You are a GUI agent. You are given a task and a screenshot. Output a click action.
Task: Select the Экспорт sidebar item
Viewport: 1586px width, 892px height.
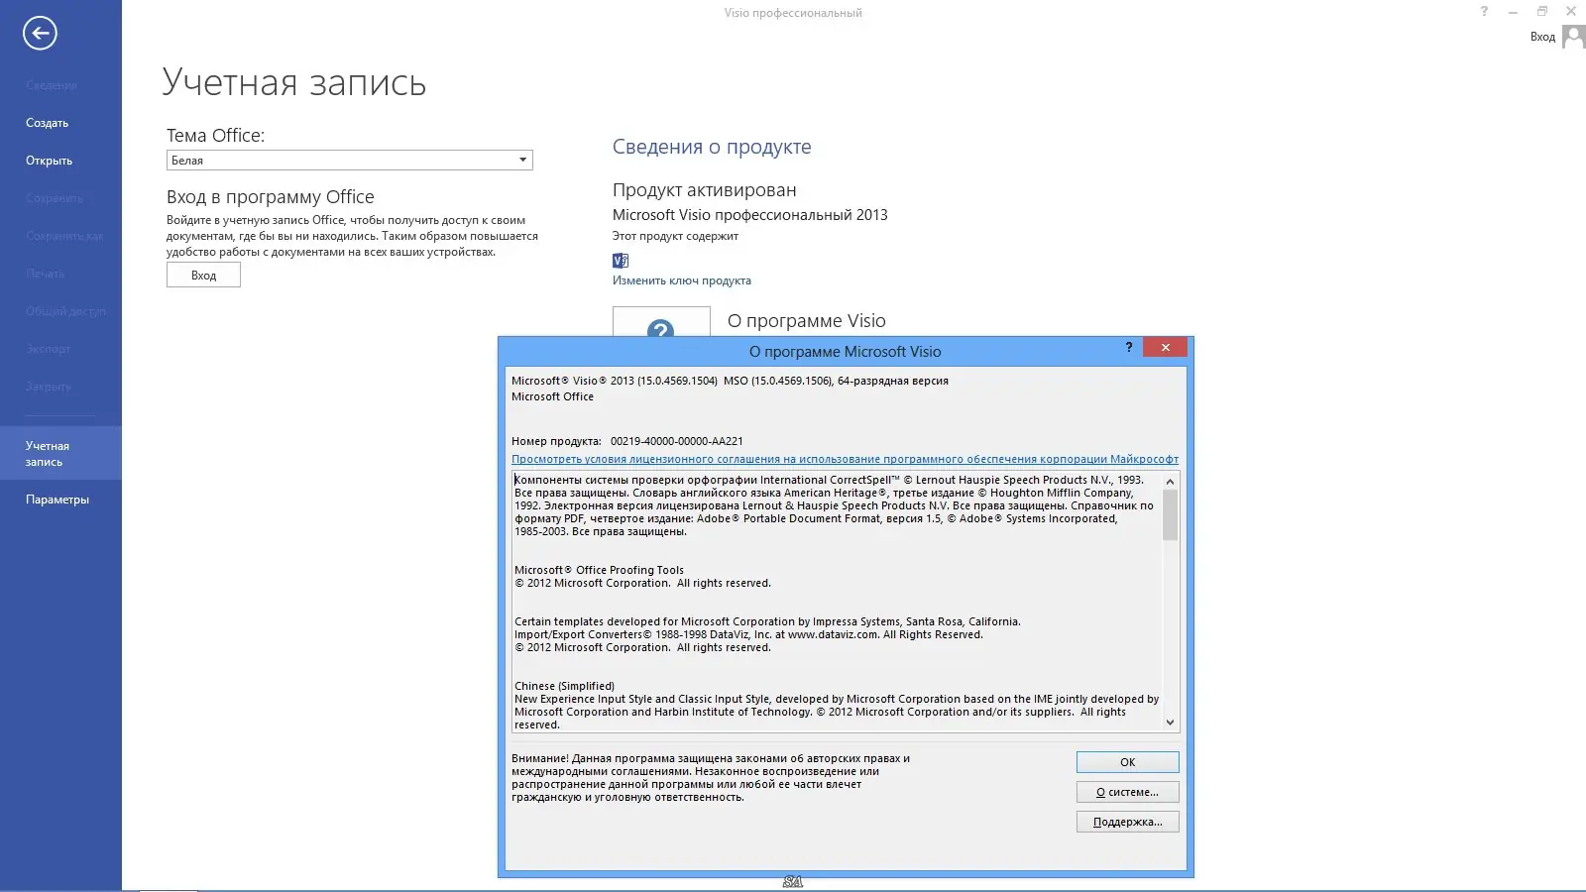click(x=49, y=349)
